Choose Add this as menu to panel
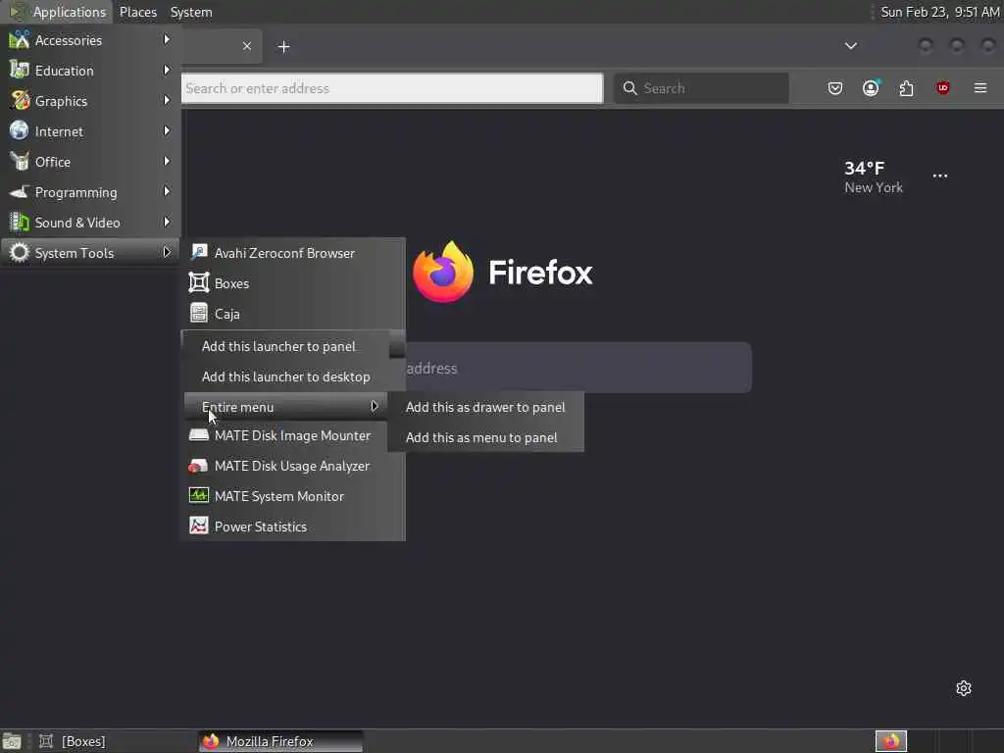This screenshot has width=1004, height=753. (485, 438)
